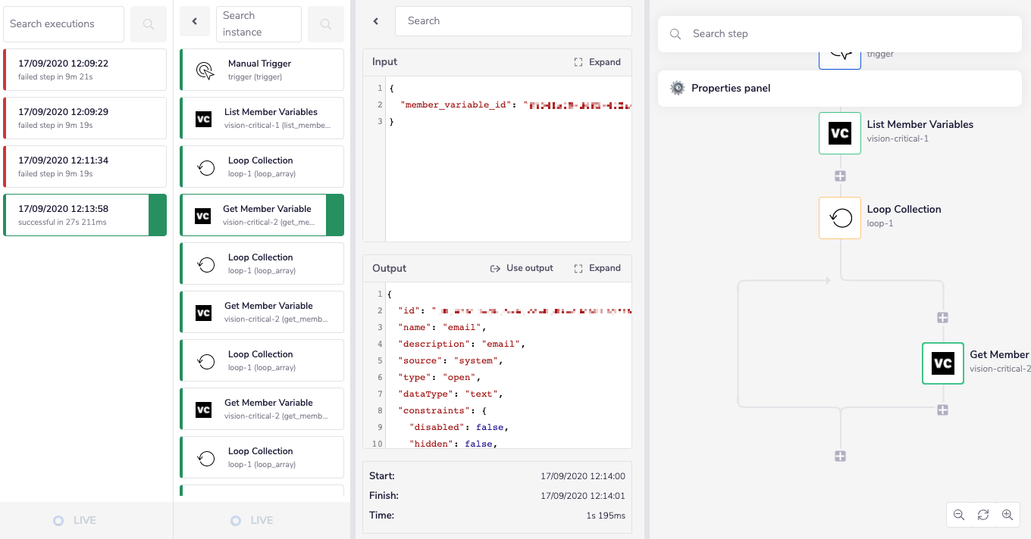Select the Manual Trigger step in list
The image size is (1031, 539).
coord(261,70)
